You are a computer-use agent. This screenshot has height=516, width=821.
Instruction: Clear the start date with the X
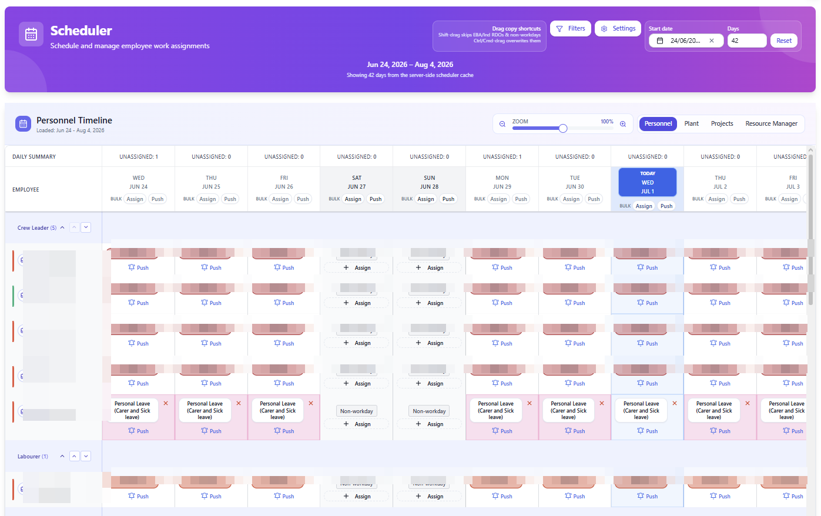click(712, 41)
